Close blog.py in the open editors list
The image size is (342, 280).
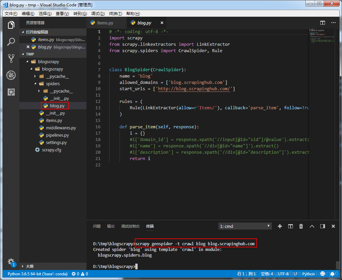28,47
